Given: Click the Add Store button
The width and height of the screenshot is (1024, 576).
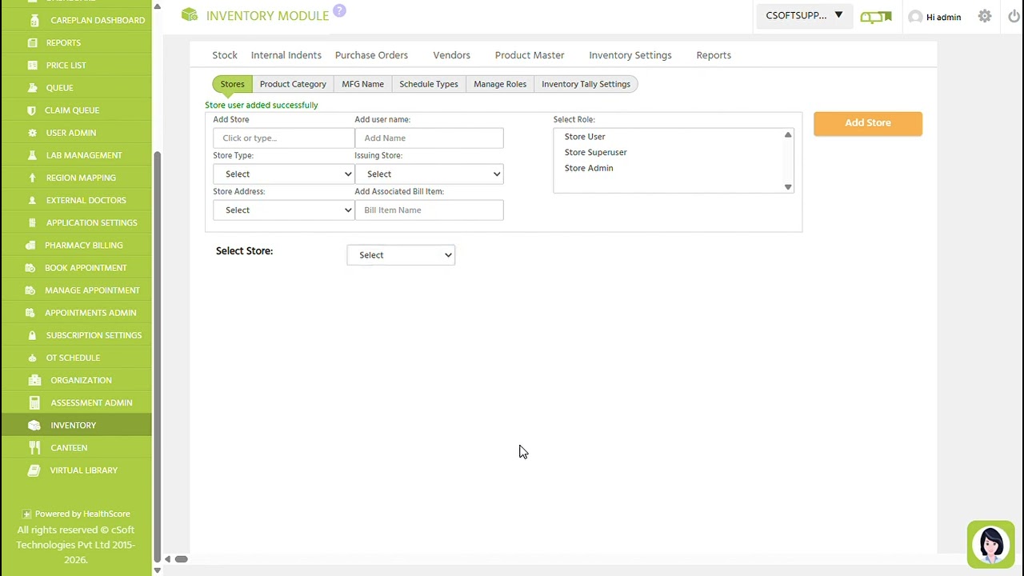Looking at the screenshot, I should [868, 123].
